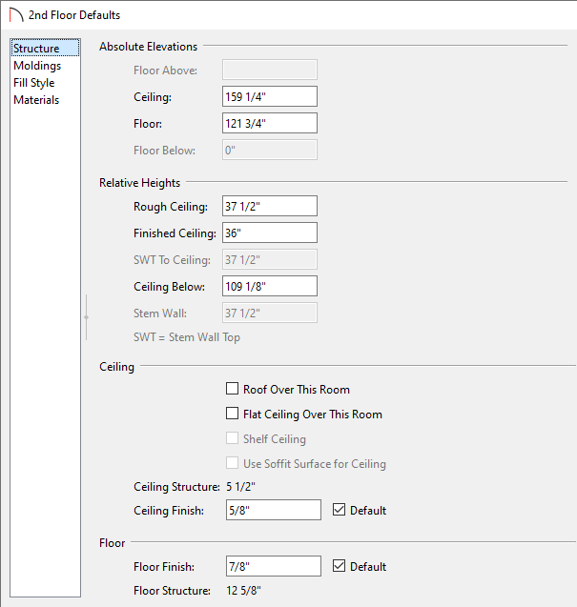Focus the Ceiling Below input

(x=270, y=286)
